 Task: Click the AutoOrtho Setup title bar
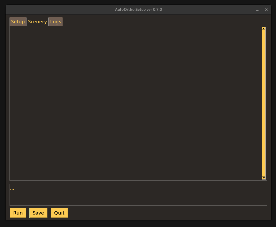[138, 10]
